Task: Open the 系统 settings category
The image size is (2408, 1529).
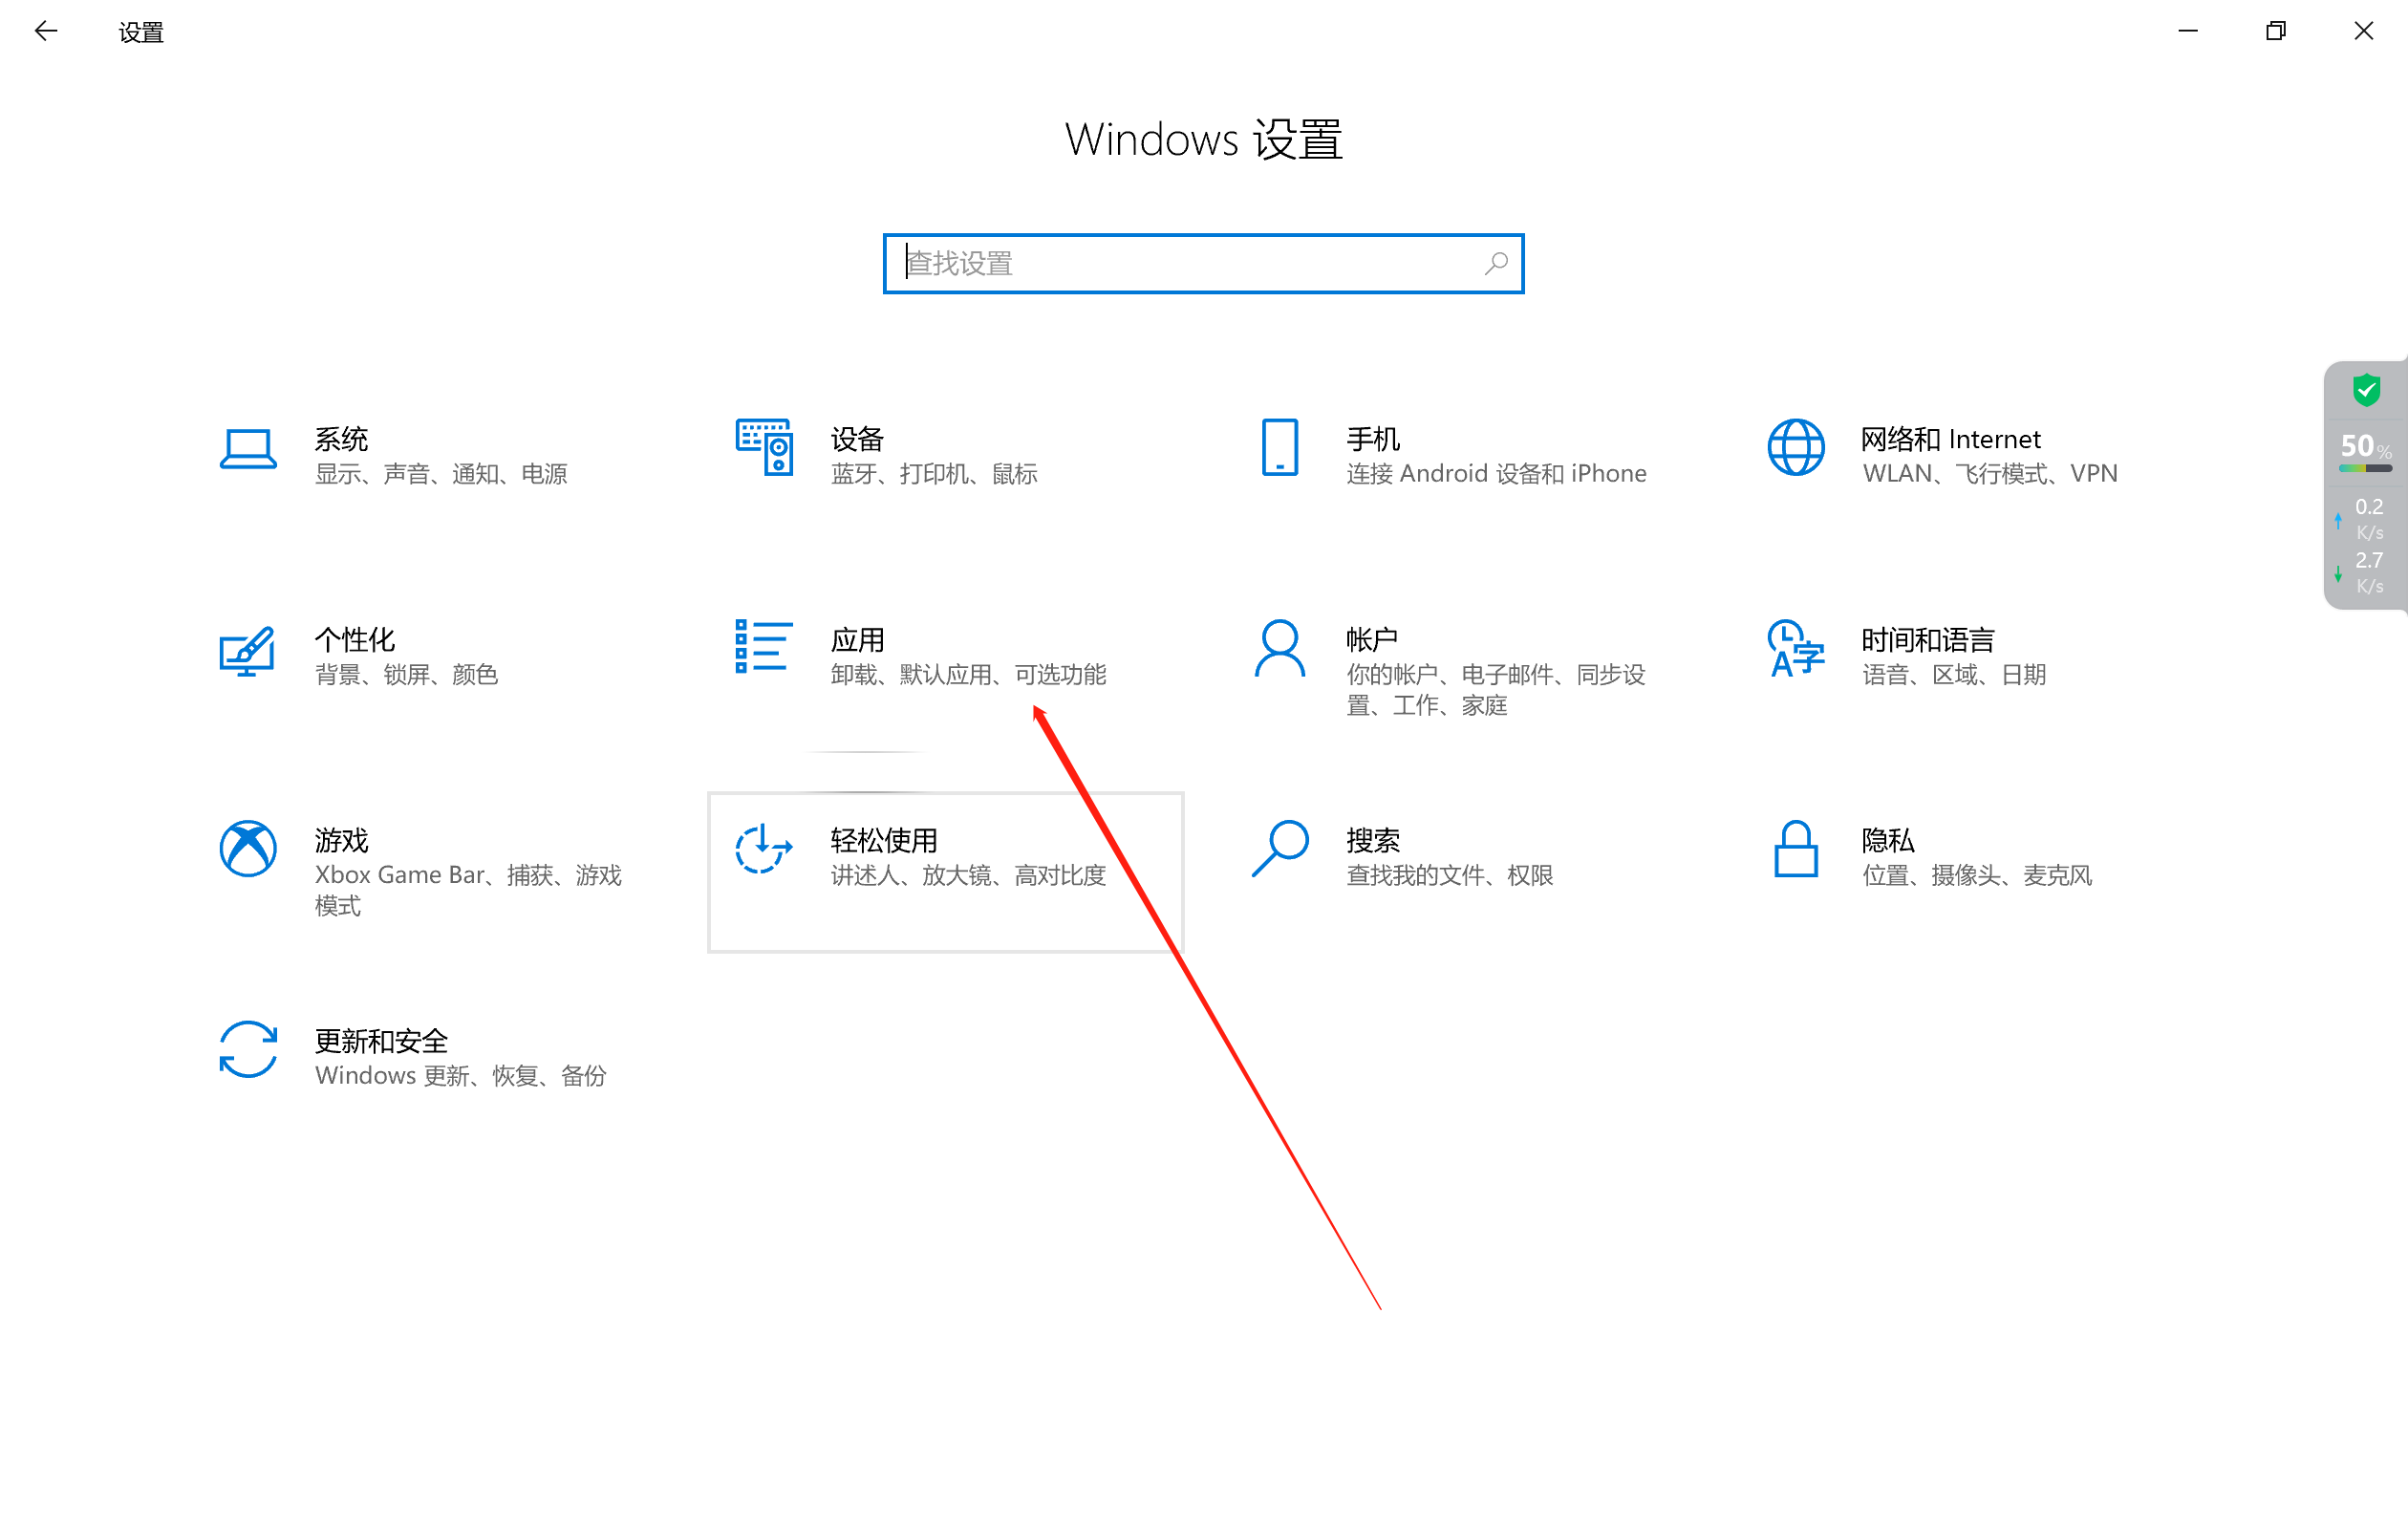Action: click(x=341, y=439)
